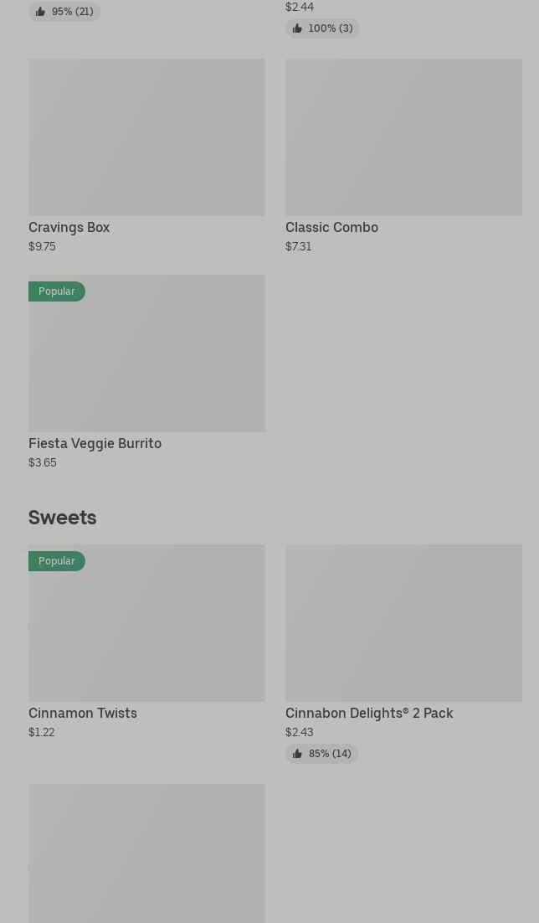539x923 pixels.
Task: Click the Popular badge on Fiesta Veggie Burrito
Action: [57, 291]
